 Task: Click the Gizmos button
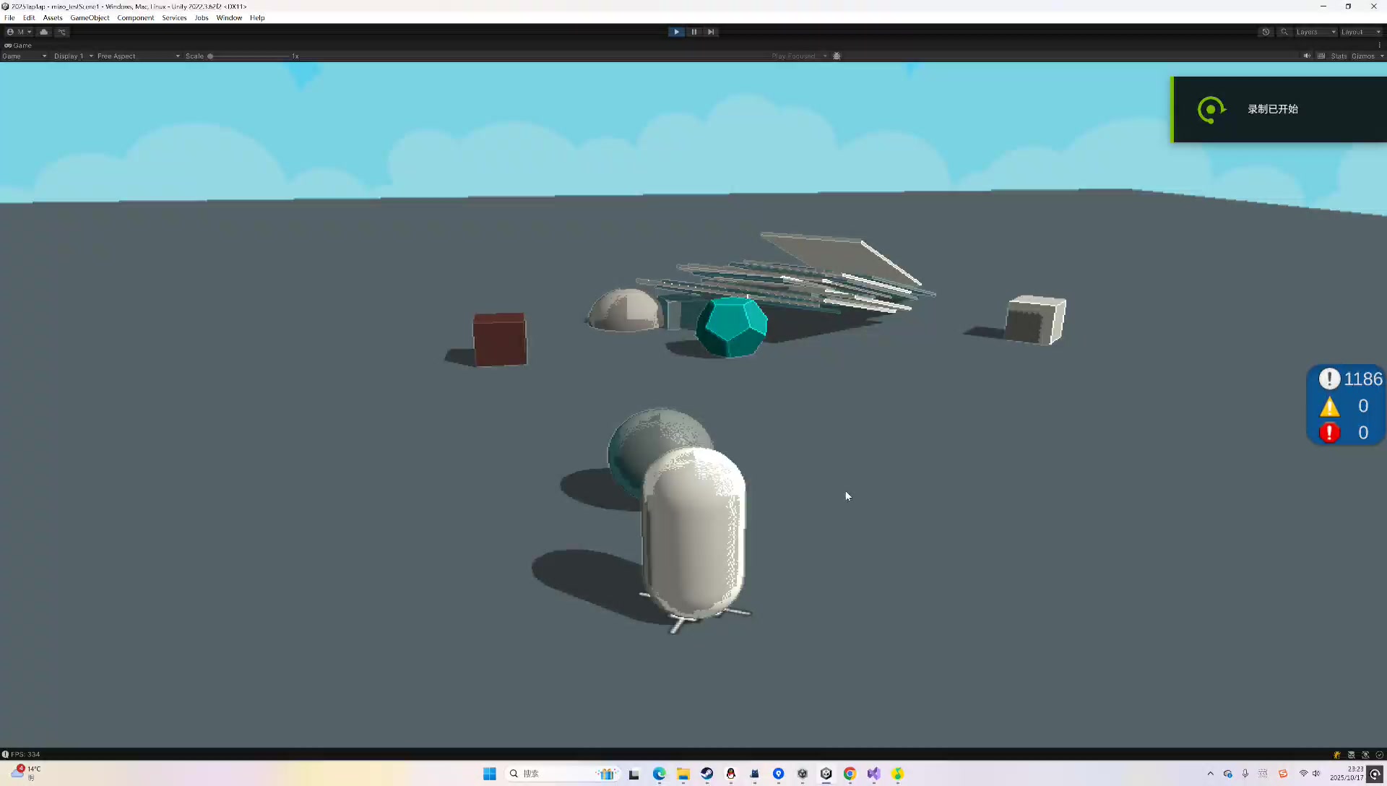pos(1363,56)
